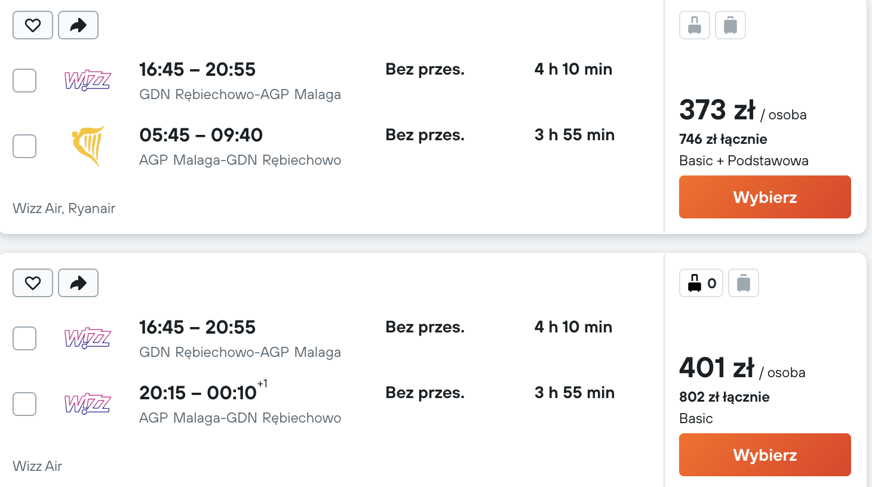Share the 401 zł Wizz Air offer

(78, 283)
